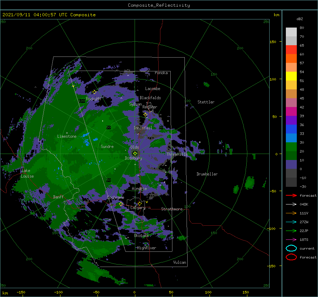The width and height of the screenshot is (318, 297).
Task: Click the RedDeer label
Action: 150,107
